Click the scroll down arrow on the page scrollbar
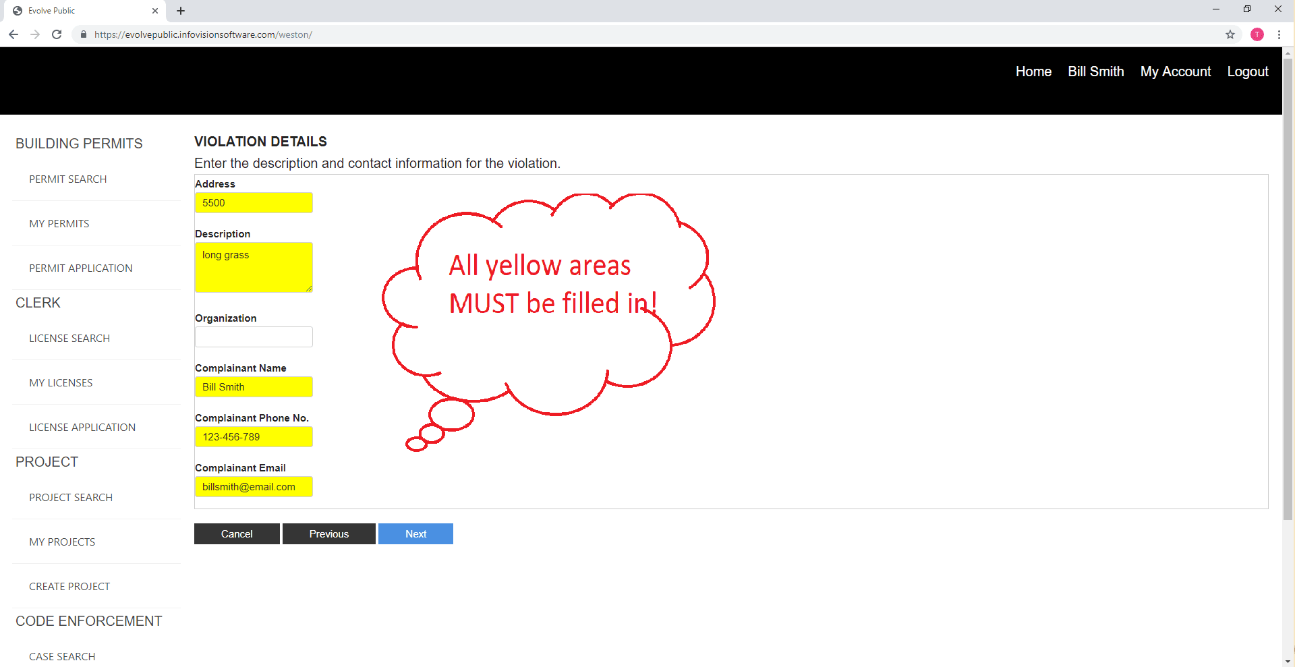This screenshot has width=1295, height=667. [x=1288, y=661]
